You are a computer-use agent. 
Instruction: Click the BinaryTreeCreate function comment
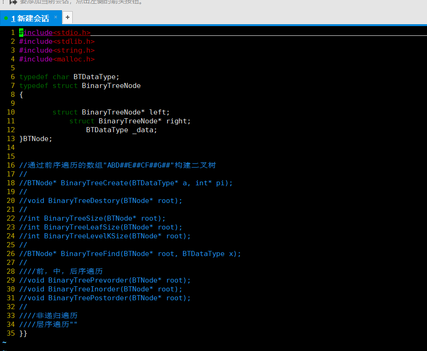[x=126, y=182]
